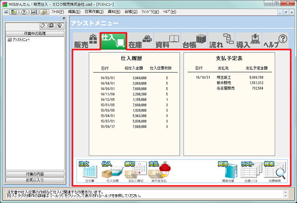Click the help question mark toolbar icon

pos(24,12)
